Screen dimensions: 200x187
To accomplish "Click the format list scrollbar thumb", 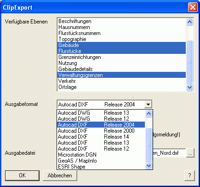I will (149, 145).
